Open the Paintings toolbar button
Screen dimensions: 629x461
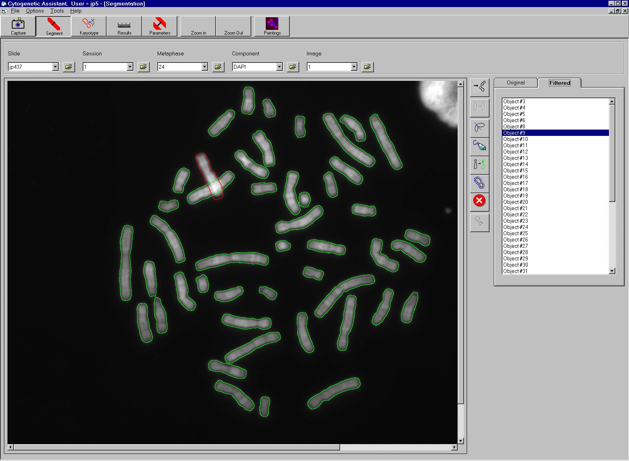point(272,26)
